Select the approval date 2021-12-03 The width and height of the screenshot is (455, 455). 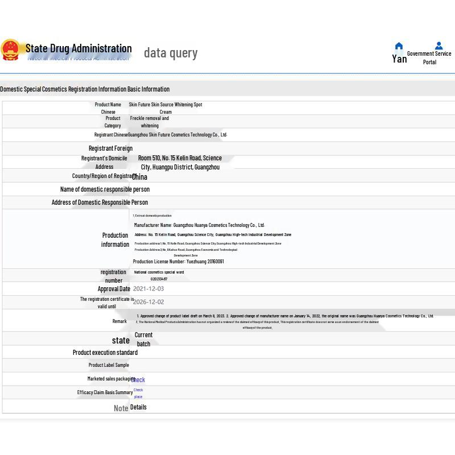click(x=148, y=289)
